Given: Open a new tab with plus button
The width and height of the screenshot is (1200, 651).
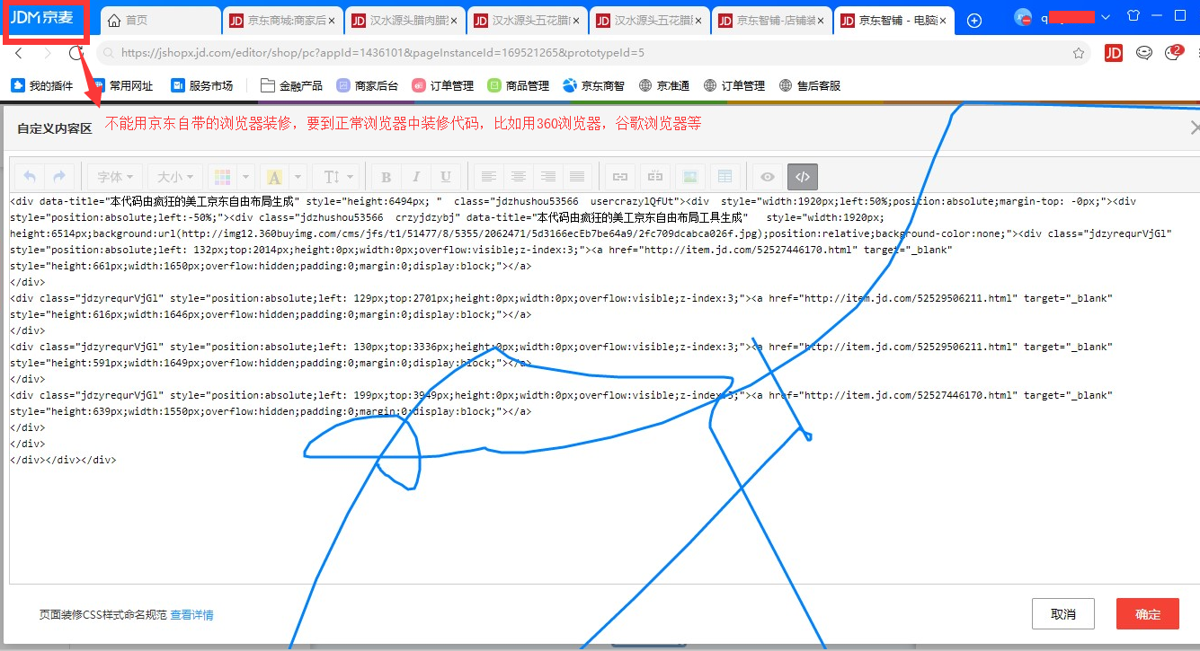Looking at the screenshot, I should tap(974, 20).
